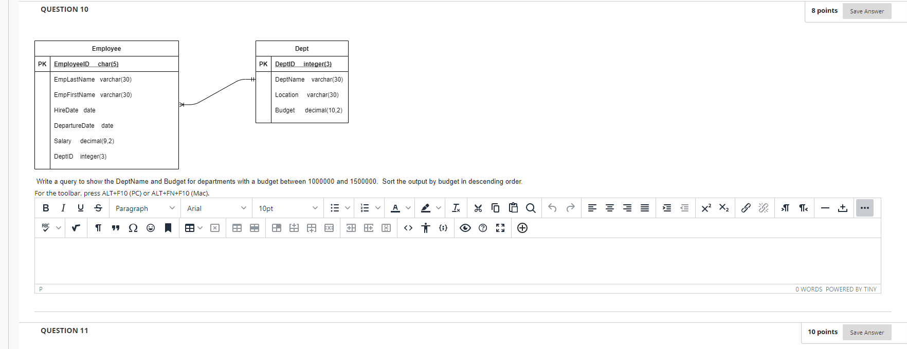
Task: Toggle italic formatting
Action: (63, 208)
